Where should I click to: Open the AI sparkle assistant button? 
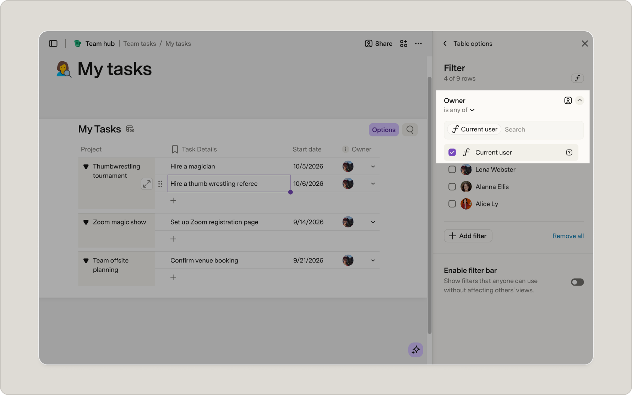pyautogui.click(x=415, y=350)
